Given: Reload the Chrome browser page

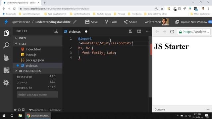Looking at the screenshot, I should coord(14,9).
